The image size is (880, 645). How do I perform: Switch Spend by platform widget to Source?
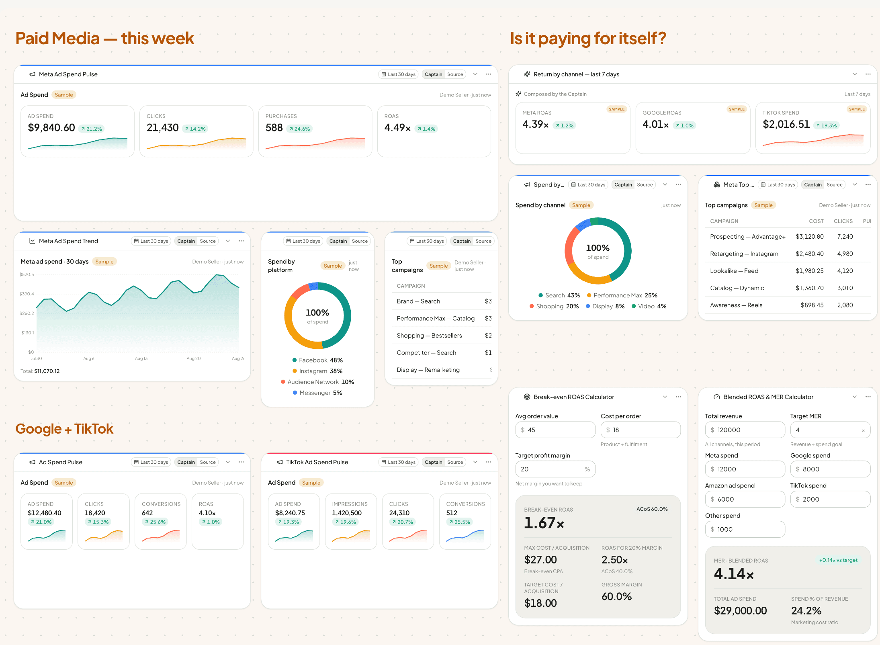coord(360,241)
